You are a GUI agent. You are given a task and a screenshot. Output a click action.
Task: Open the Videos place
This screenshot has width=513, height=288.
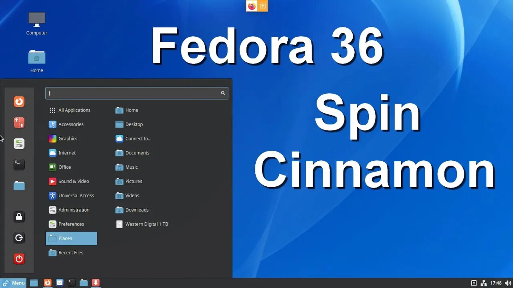point(127,196)
